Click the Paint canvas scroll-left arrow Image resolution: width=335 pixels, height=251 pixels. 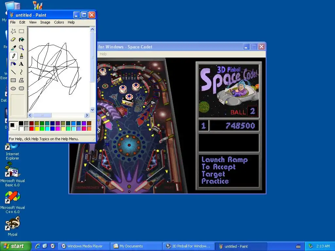click(x=30, y=115)
